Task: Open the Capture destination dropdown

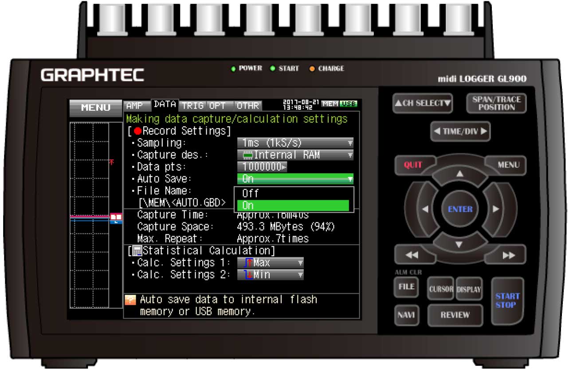Action: 295,155
